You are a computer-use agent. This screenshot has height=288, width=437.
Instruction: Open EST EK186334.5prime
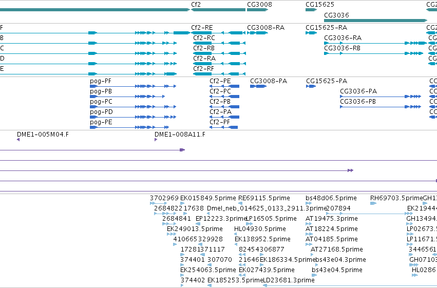(262, 265)
